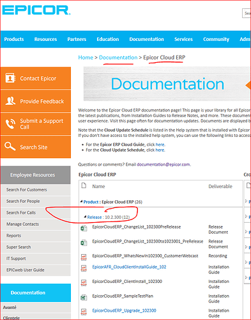This screenshot has width=251, height=320.
Task: Click the Search Site magnifier icon
Action: point(10,147)
